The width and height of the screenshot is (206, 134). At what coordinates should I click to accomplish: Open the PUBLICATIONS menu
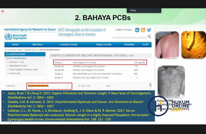pyautogui.click(x=104, y=45)
